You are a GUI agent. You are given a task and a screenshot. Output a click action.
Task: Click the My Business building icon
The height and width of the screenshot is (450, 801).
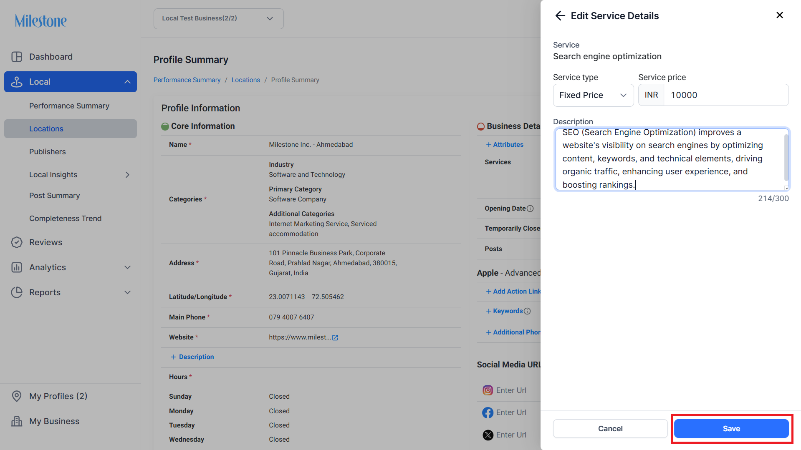point(17,421)
